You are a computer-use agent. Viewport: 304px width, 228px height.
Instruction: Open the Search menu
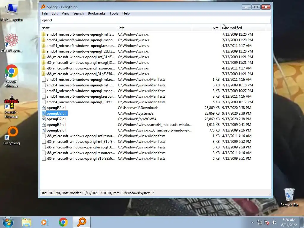pyautogui.click(x=78, y=13)
